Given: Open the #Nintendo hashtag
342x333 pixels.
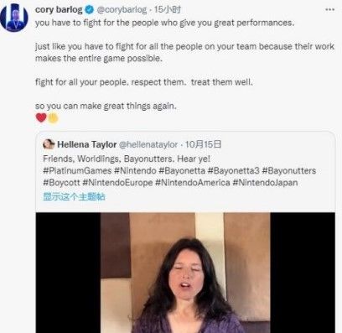Looking at the screenshot, I should (x=135, y=170).
